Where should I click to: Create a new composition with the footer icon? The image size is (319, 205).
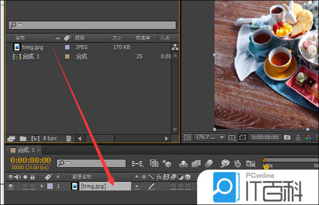tap(35, 139)
